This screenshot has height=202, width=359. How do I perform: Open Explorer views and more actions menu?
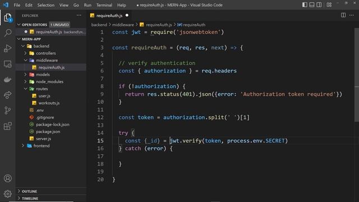pyautogui.click(x=79, y=15)
